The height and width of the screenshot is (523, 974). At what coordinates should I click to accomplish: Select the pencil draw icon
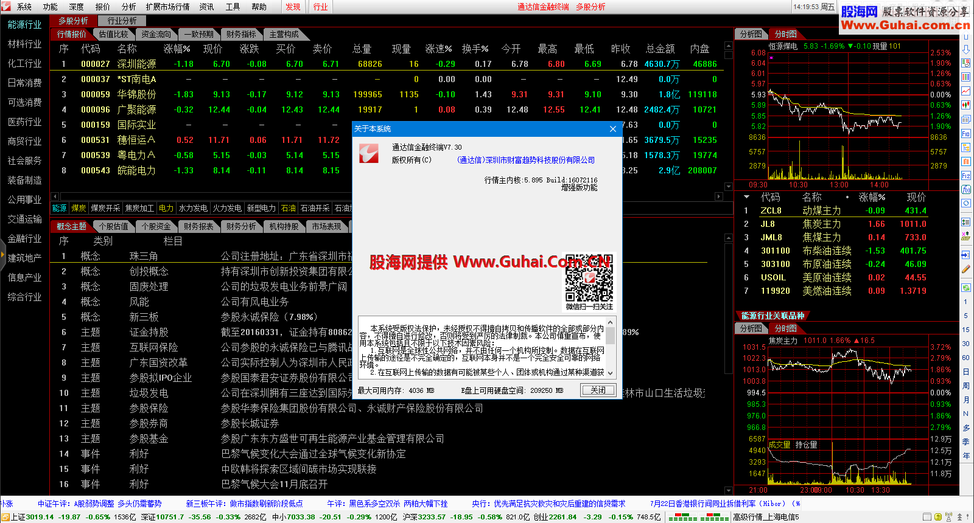tap(966, 268)
